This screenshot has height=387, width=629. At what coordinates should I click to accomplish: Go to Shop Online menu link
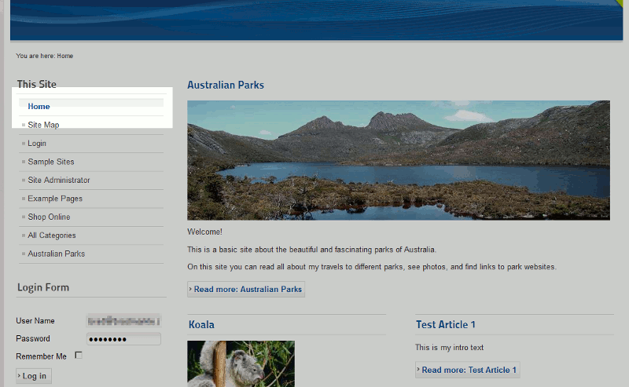(x=49, y=217)
